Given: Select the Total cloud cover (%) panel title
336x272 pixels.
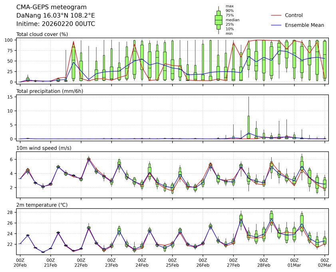Looking at the screenshot, I should 42,34.
